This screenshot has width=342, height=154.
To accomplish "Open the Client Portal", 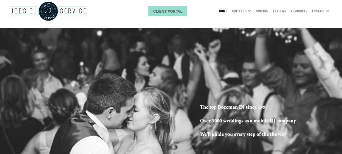I will 168,11.
